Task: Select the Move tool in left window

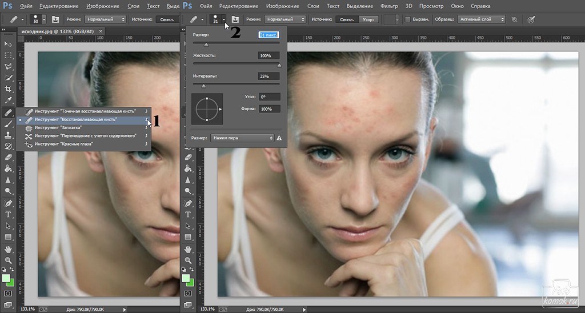Action: 8,44
